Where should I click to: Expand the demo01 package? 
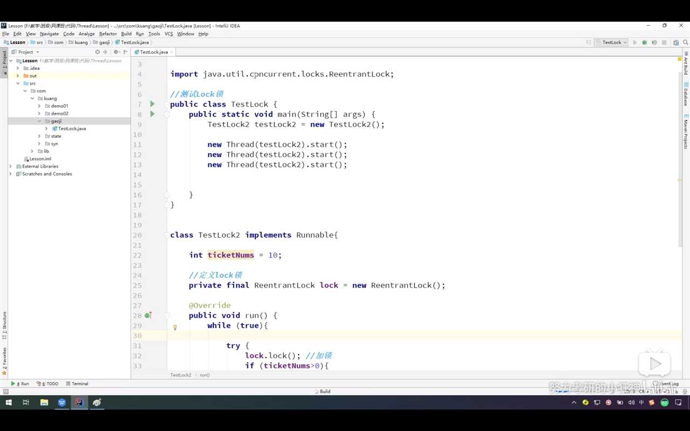tap(39, 106)
